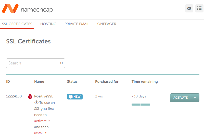Go to the Private Email tab
204x135 pixels.
point(77,24)
